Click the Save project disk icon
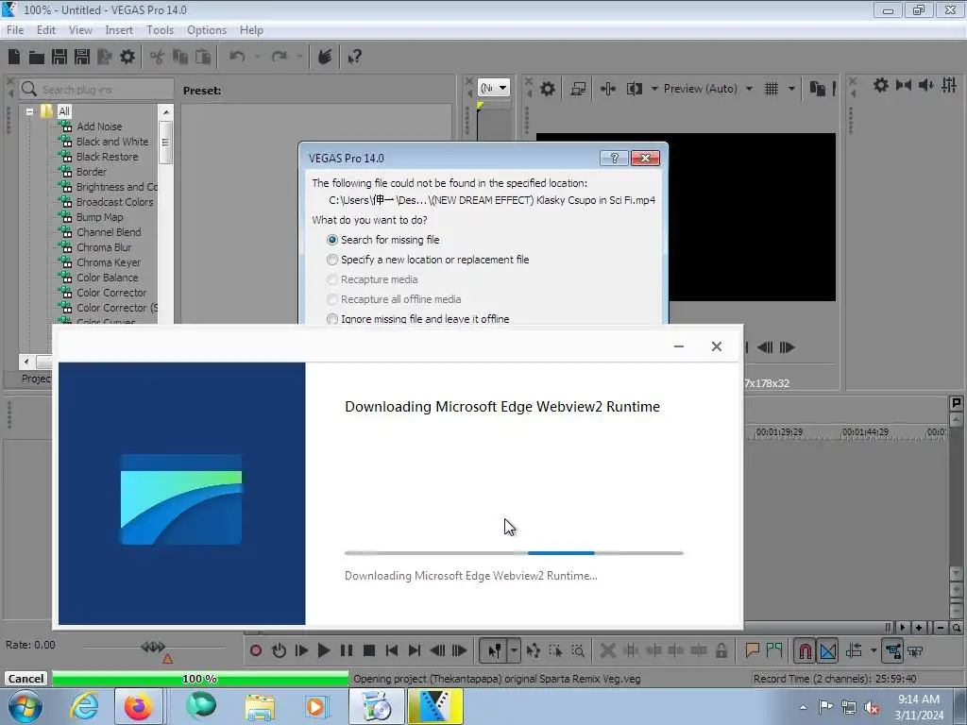The image size is (967, 725). pyautogui.click(x=59, y=58)
